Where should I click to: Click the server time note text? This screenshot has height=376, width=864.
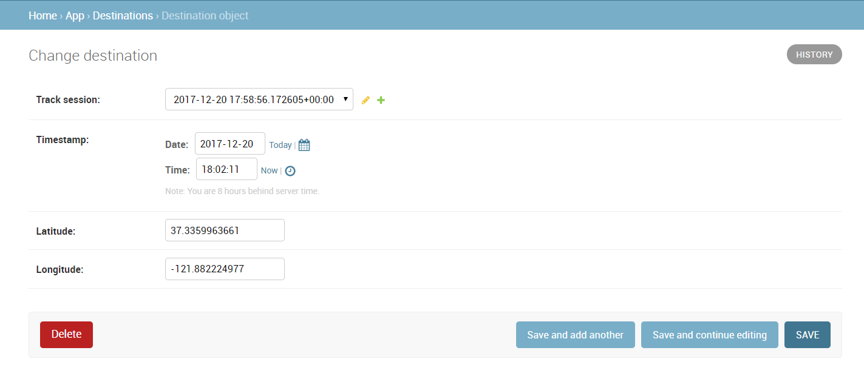(x=242, y=191)
